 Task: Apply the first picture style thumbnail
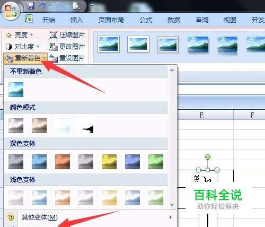[109, 44]
